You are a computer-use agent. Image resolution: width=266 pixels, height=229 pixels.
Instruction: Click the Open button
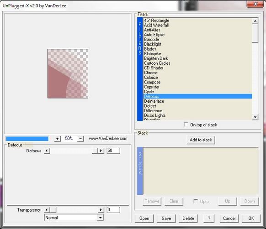point(144,219)
